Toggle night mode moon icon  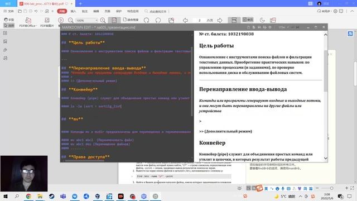262,20
